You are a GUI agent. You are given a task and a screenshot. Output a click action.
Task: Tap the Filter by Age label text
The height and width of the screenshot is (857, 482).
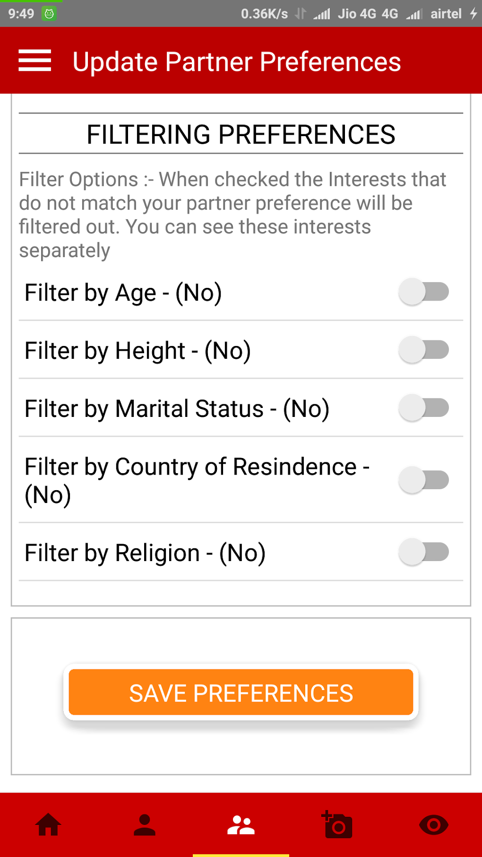[123, 293]
